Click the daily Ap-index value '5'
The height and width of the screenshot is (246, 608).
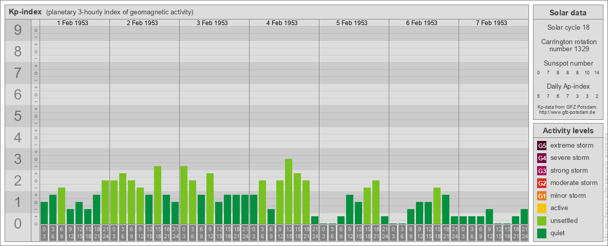point(539,96)
